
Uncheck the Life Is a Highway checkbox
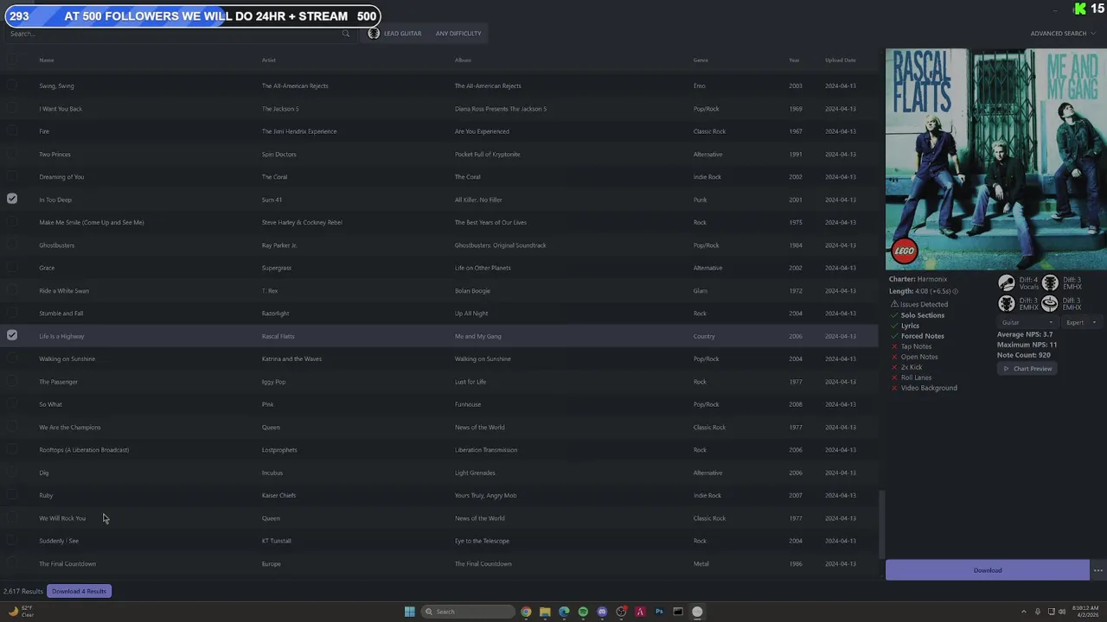click(12, 335)
